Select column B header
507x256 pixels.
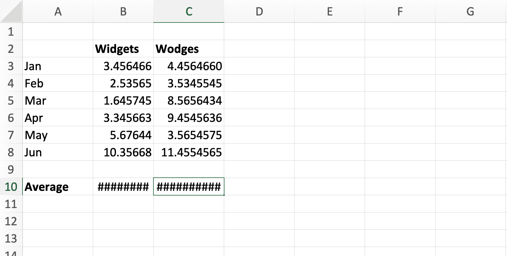[x=123, y=11]
